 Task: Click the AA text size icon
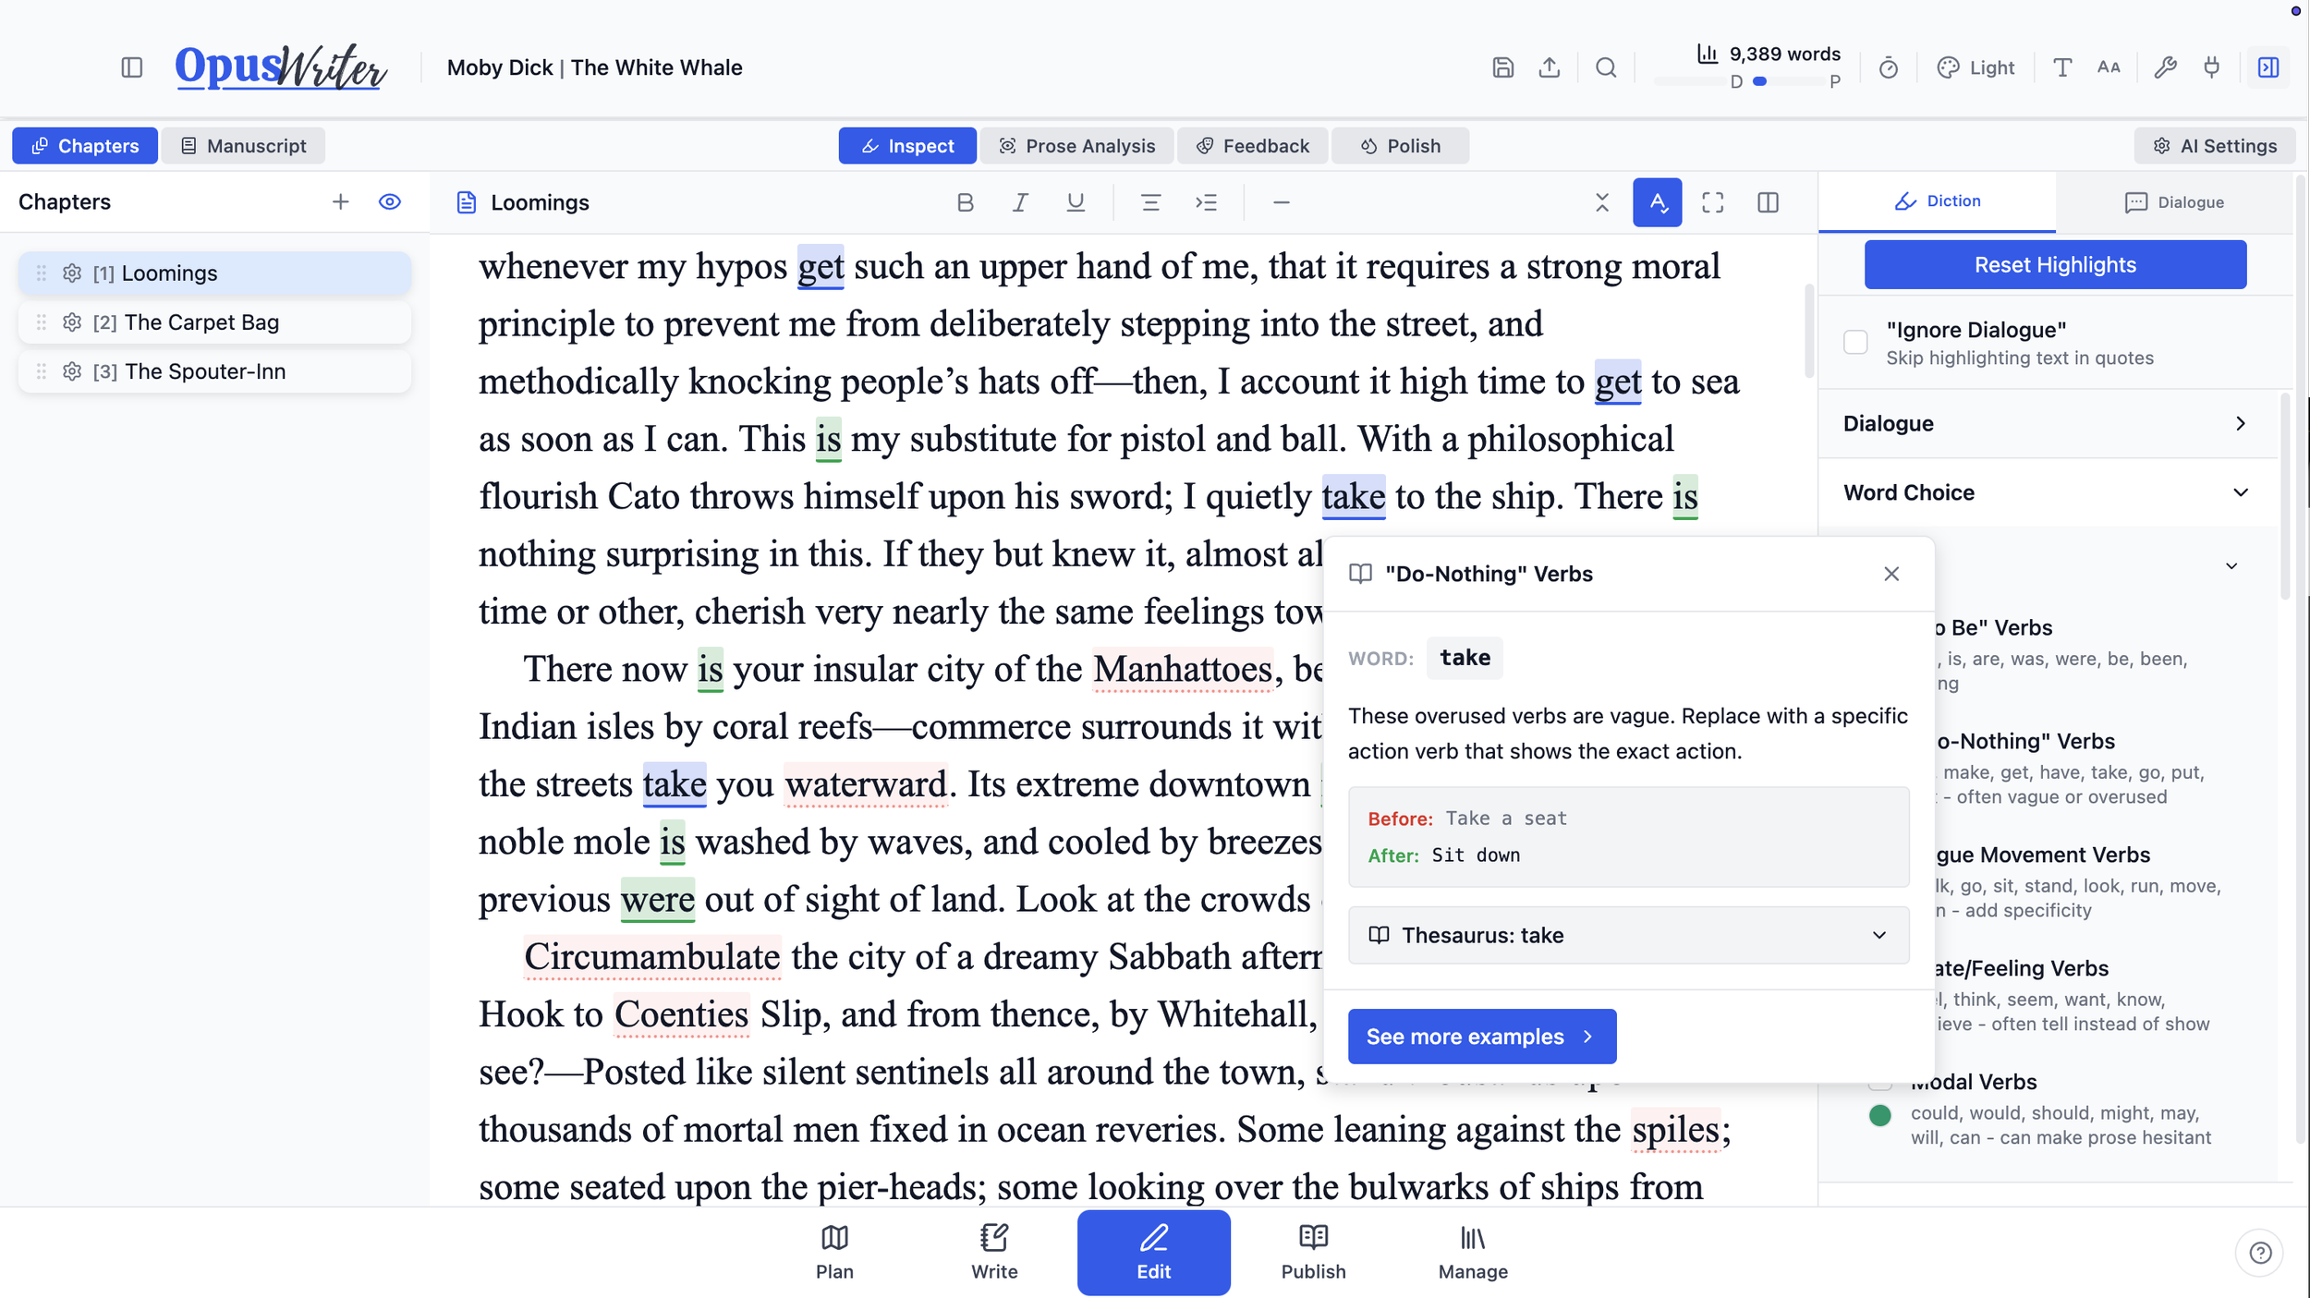pos(2109,67)
